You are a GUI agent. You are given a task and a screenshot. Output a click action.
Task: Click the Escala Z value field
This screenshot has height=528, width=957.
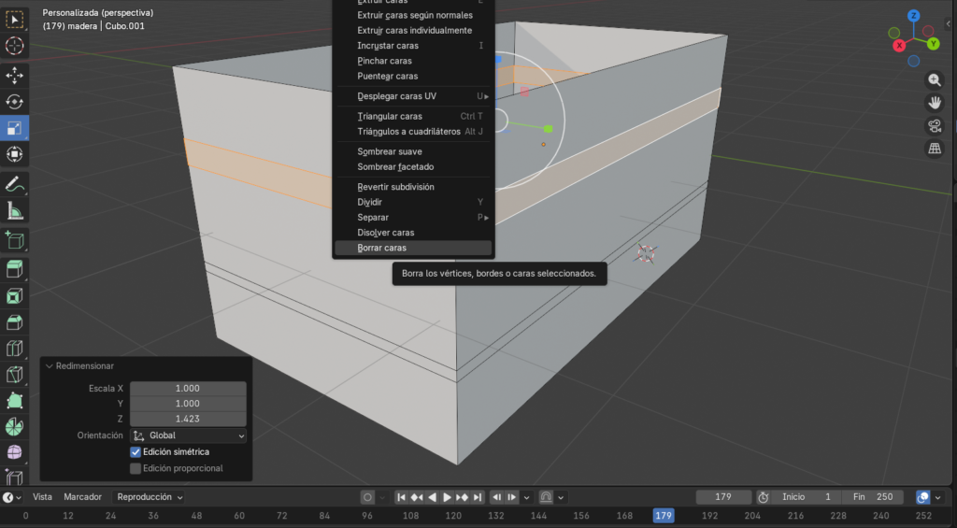tap(188, 419)
